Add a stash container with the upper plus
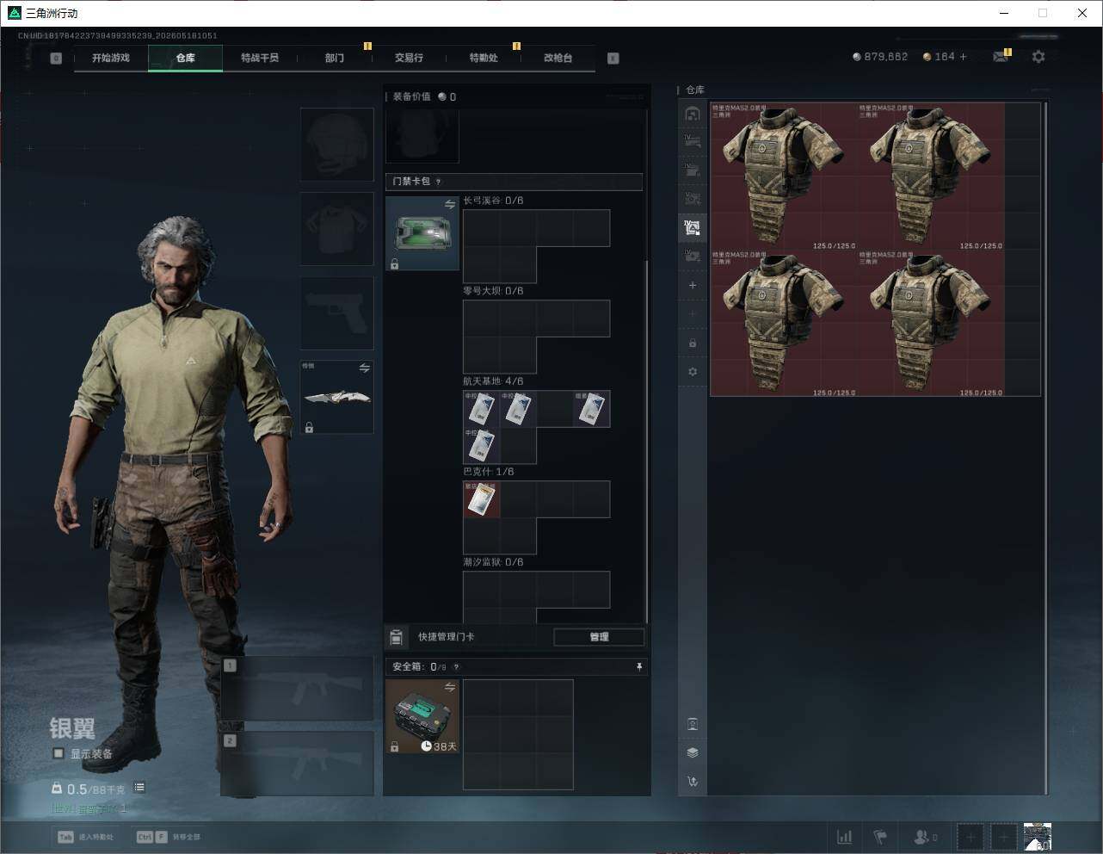Image resolution: width=1103 pixels, height=854 pixels. (693, 285)
